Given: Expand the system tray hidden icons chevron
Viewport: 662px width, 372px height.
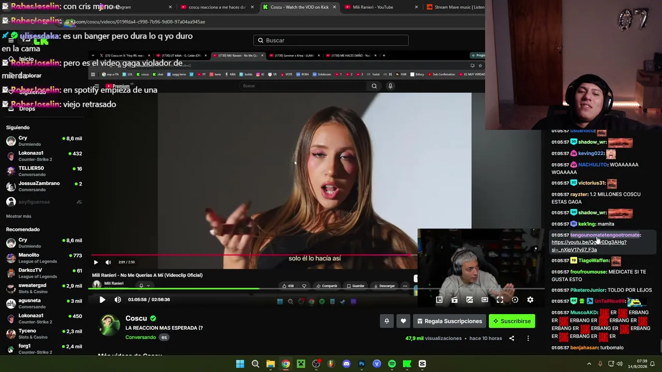Looking at the screenshot, I should point(589,364).
